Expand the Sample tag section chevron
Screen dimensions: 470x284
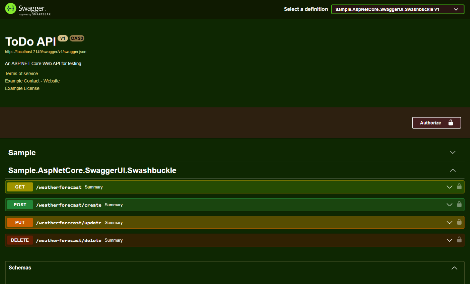(453, 152)
